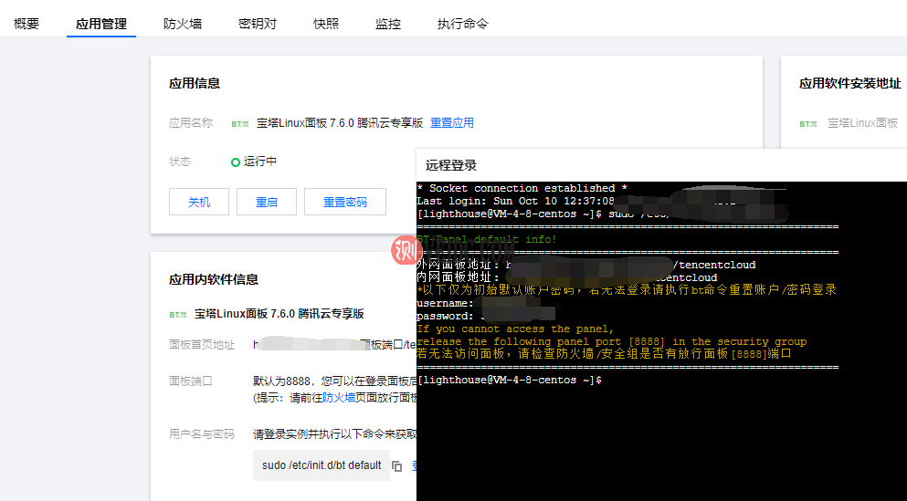The width and height of the screenshot is (907, 501).
Task: Click the 重置应用 link
Action: click(x=452, y=122)
